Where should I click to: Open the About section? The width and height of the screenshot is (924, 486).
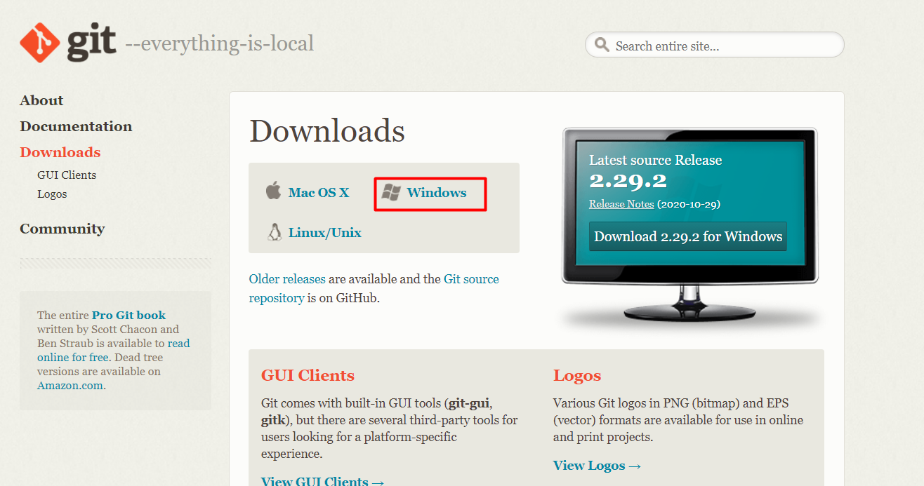[x=41, y=100]
